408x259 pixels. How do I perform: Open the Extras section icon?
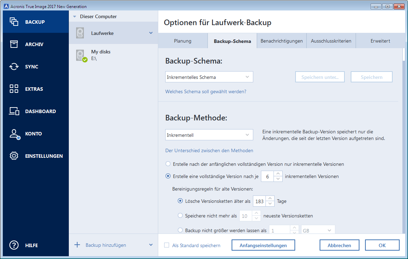(x=14, y=89)
